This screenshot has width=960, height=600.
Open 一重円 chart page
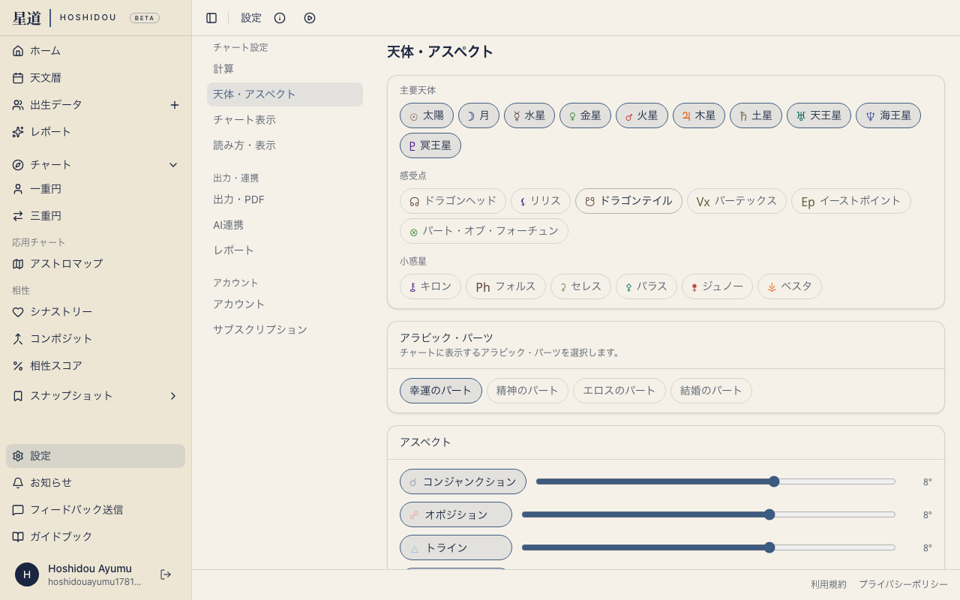96,189
